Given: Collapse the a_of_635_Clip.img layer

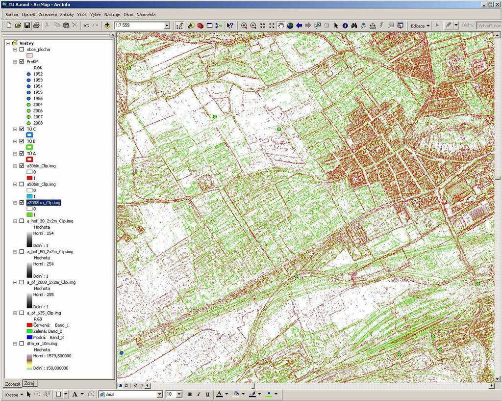Looking at the screenshot, I should (15, 313).
